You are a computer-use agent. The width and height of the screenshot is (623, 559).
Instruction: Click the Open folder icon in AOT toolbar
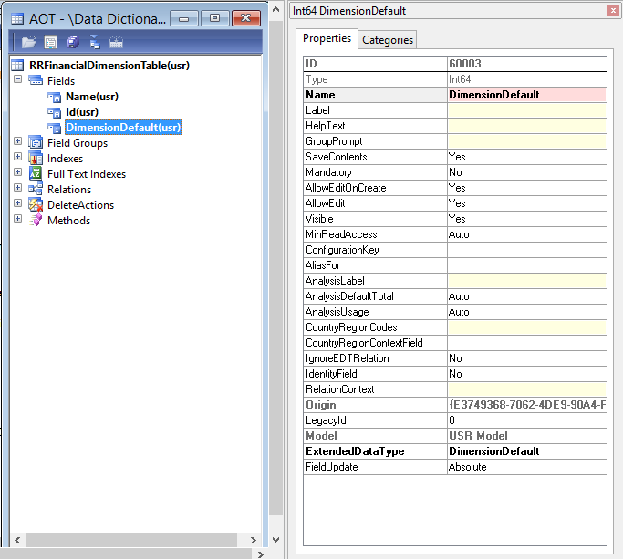point(29,42)
